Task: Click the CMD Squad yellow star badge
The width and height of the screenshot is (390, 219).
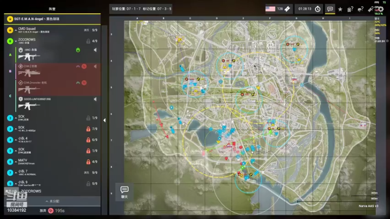Action: (10, 30)
